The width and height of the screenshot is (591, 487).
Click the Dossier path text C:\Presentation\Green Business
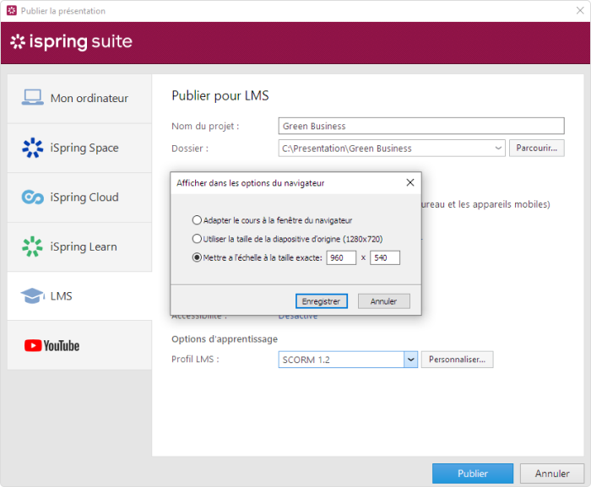coord(347,149)
